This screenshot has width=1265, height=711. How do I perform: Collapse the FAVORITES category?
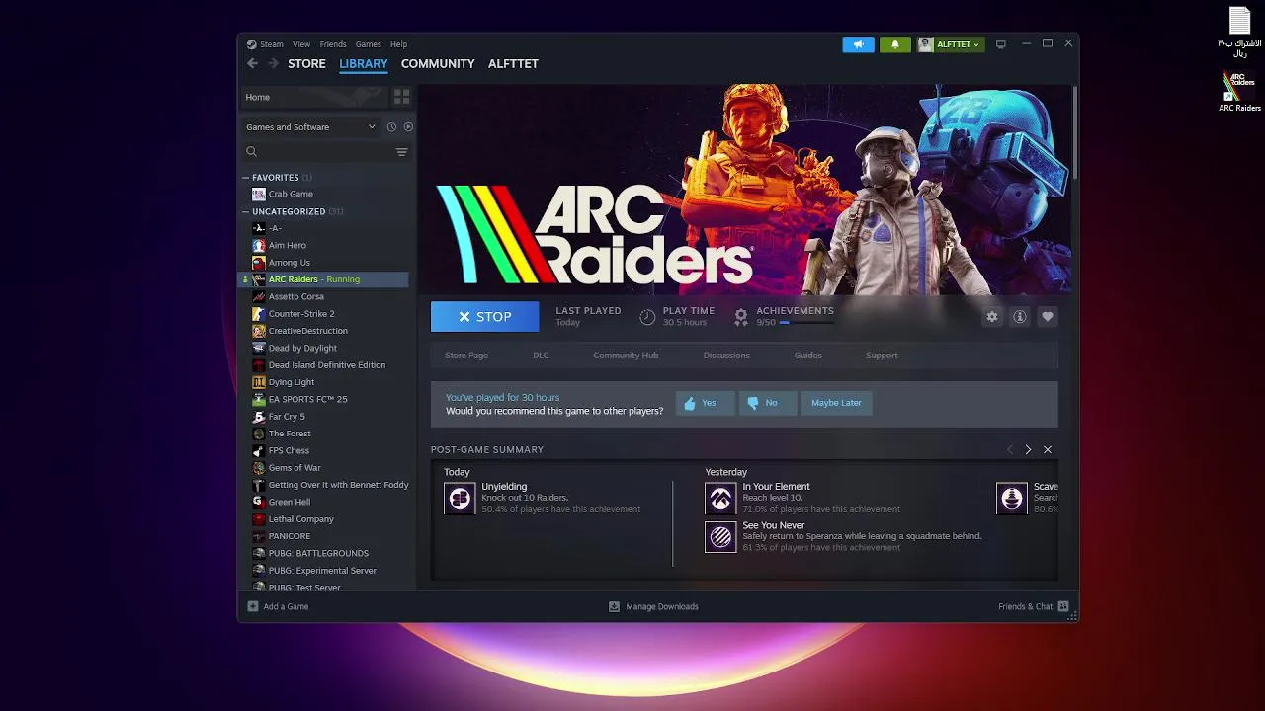pyautogui.click(x=246, y=178)
